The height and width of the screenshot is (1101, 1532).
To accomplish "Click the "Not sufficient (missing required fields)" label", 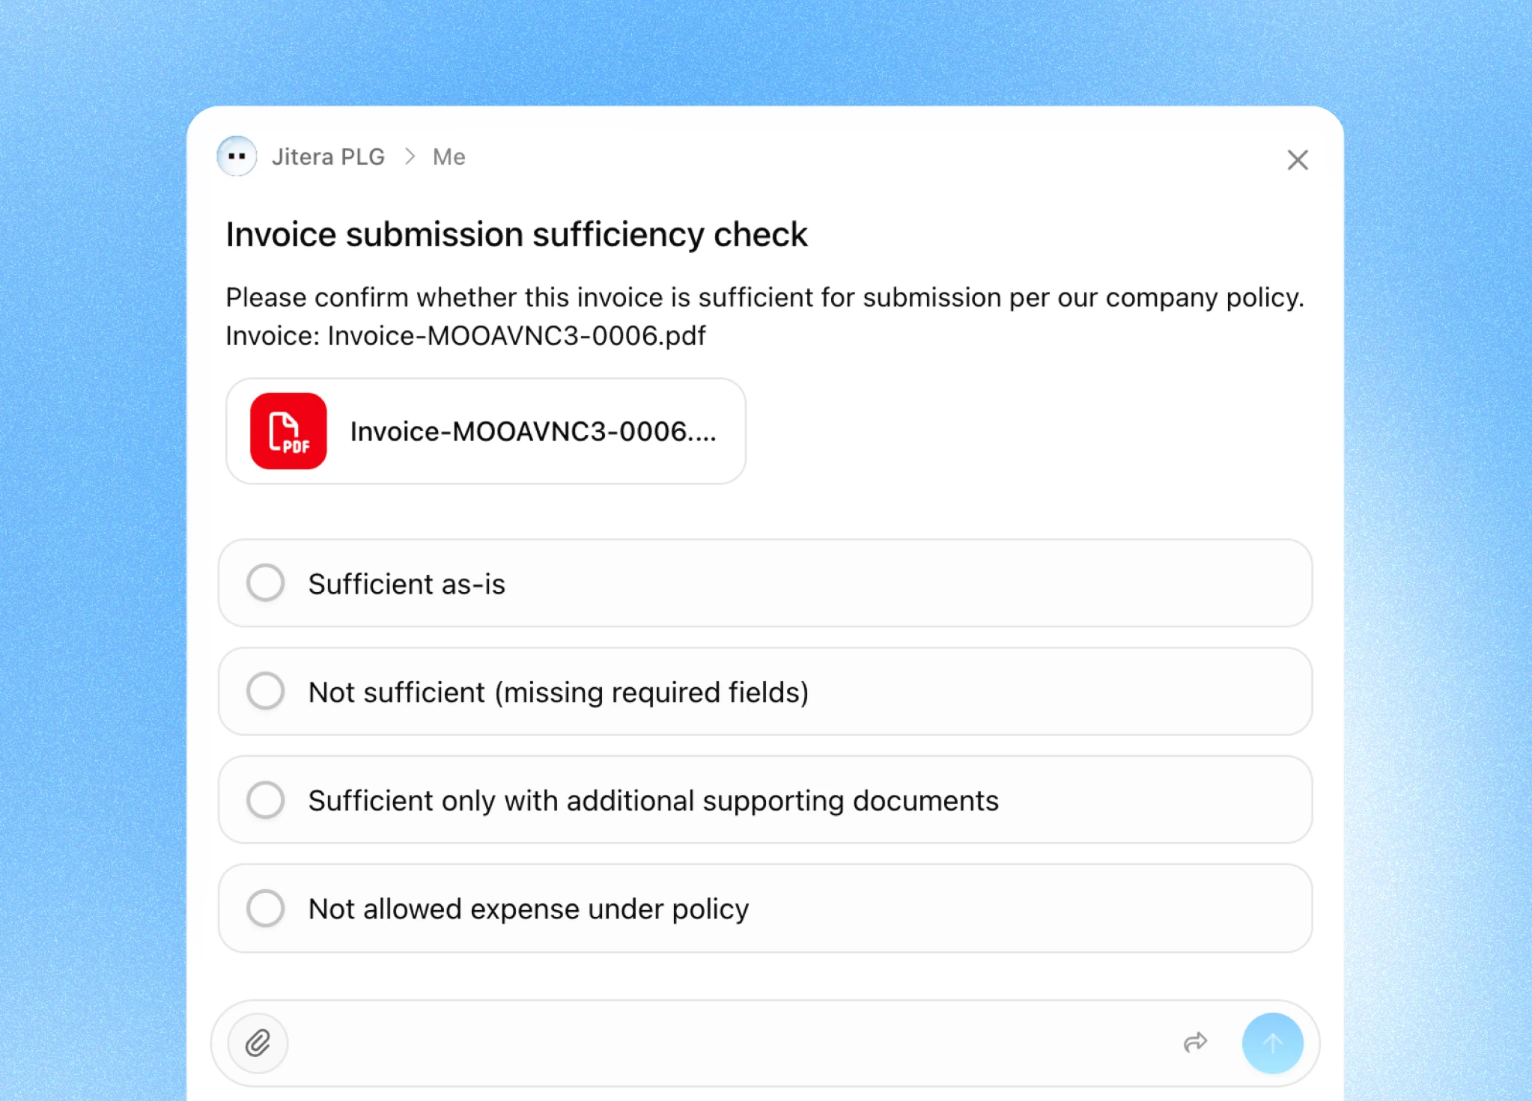I will [558, 692].
